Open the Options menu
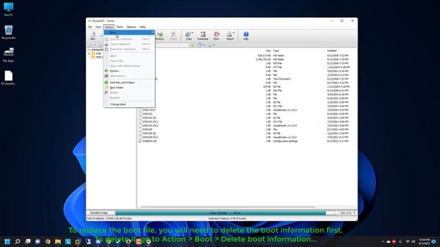440x247 pixels. 131,27
